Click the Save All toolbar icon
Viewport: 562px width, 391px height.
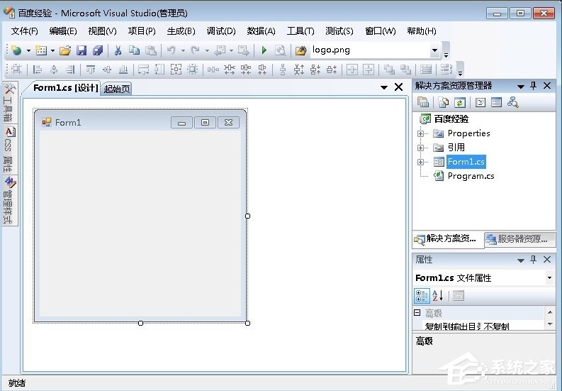[x=97, y=50]
